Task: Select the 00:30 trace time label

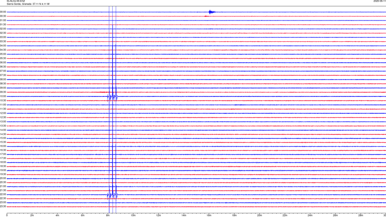Action: coord(3,16)
